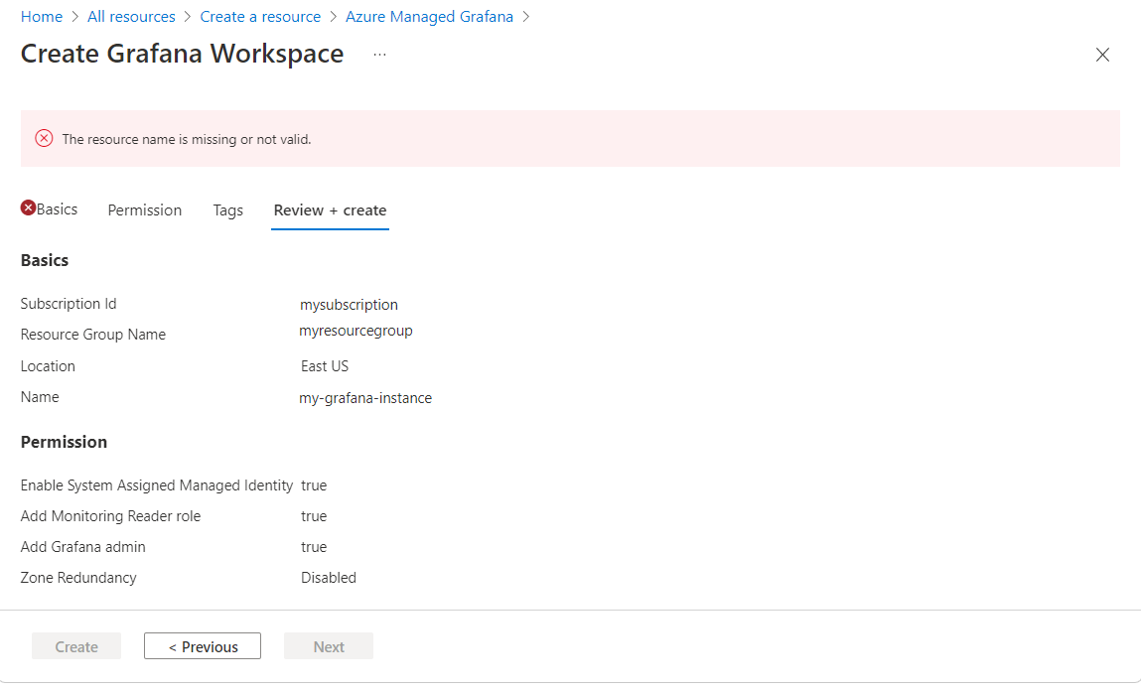Image resolution: width=1141 pixels, height=690 pixels.
Task: Open Azure Managed Grafana breadcrumb link
Action: 429,16
